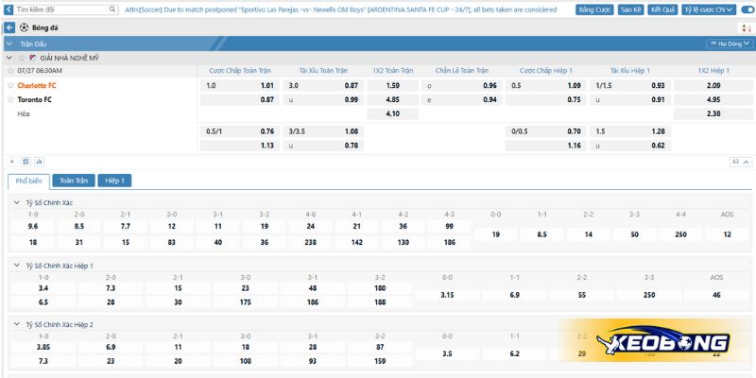Screen dimensions: 756x378
Task: Collapse the 63 more markets expander
Action: (741, 162)
